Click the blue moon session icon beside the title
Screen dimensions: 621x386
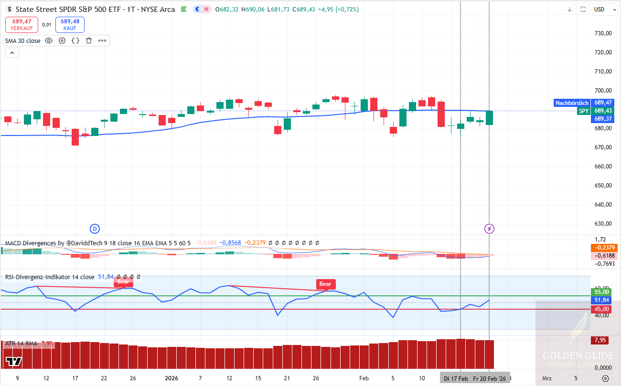(x=196, y=9)
